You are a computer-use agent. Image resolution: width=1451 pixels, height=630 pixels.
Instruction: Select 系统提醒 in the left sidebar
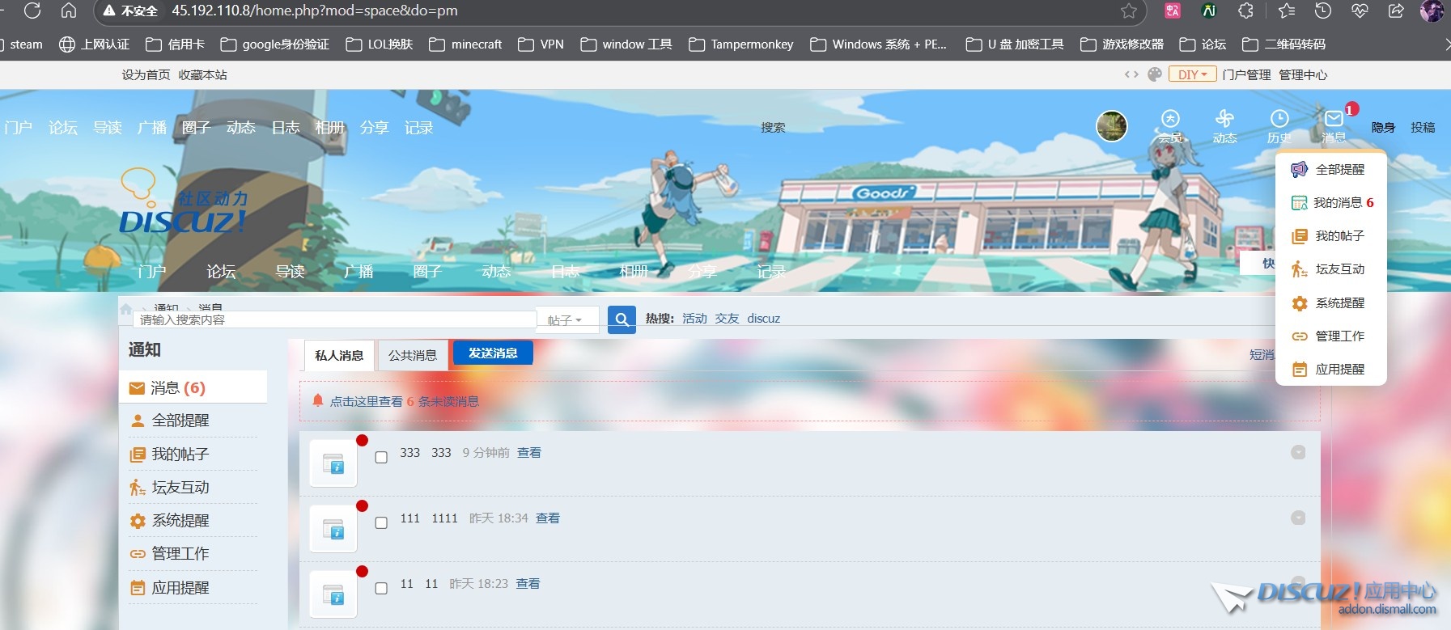pyautogui.click(x=180, y=520)
